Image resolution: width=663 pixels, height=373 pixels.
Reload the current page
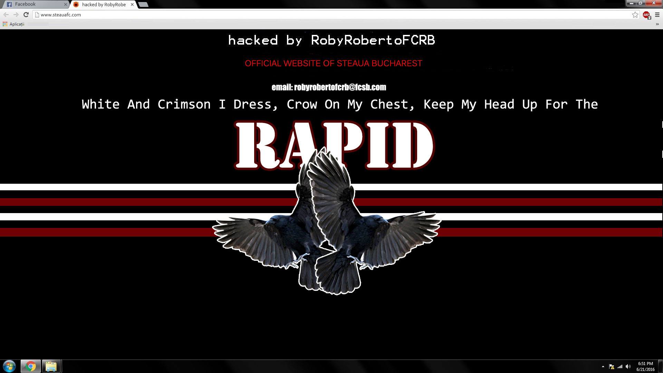point(26,15)
